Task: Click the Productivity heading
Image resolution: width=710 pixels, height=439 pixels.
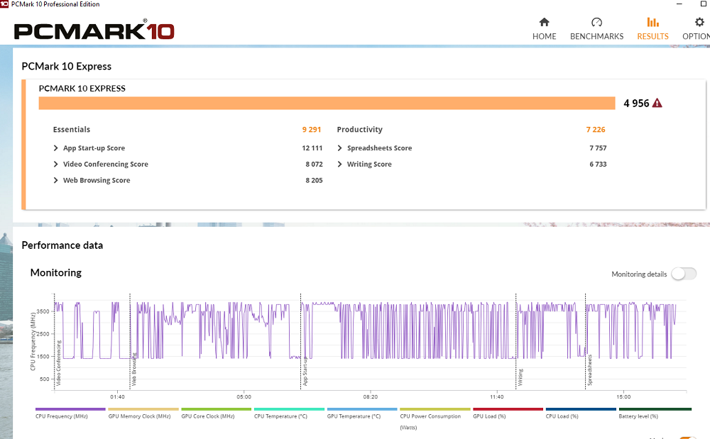Action: (x=359, y=129)
